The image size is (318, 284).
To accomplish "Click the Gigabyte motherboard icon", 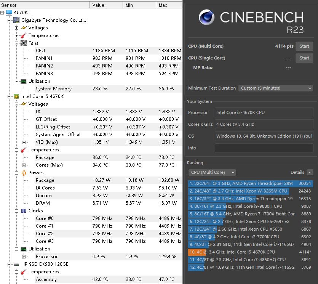I will click(16, 20).
